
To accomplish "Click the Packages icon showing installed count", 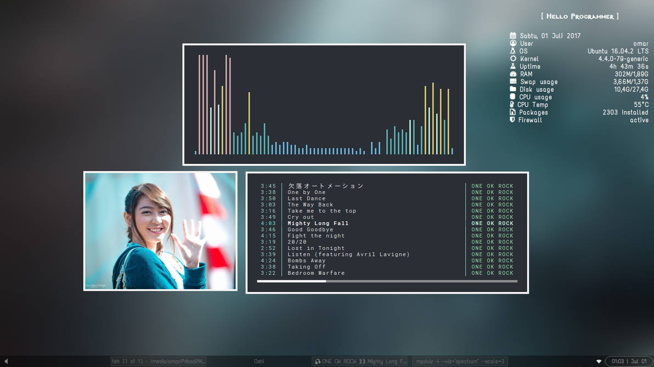I will (x=513, y=112).
